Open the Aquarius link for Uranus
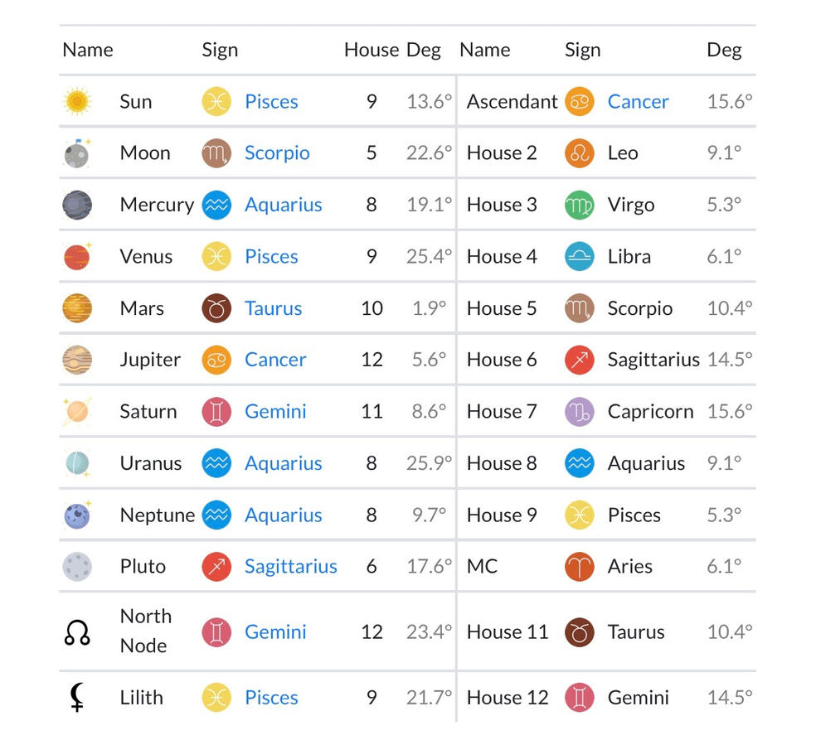Image resolution: width=816 pixels, height=745 pixels. 283,463
